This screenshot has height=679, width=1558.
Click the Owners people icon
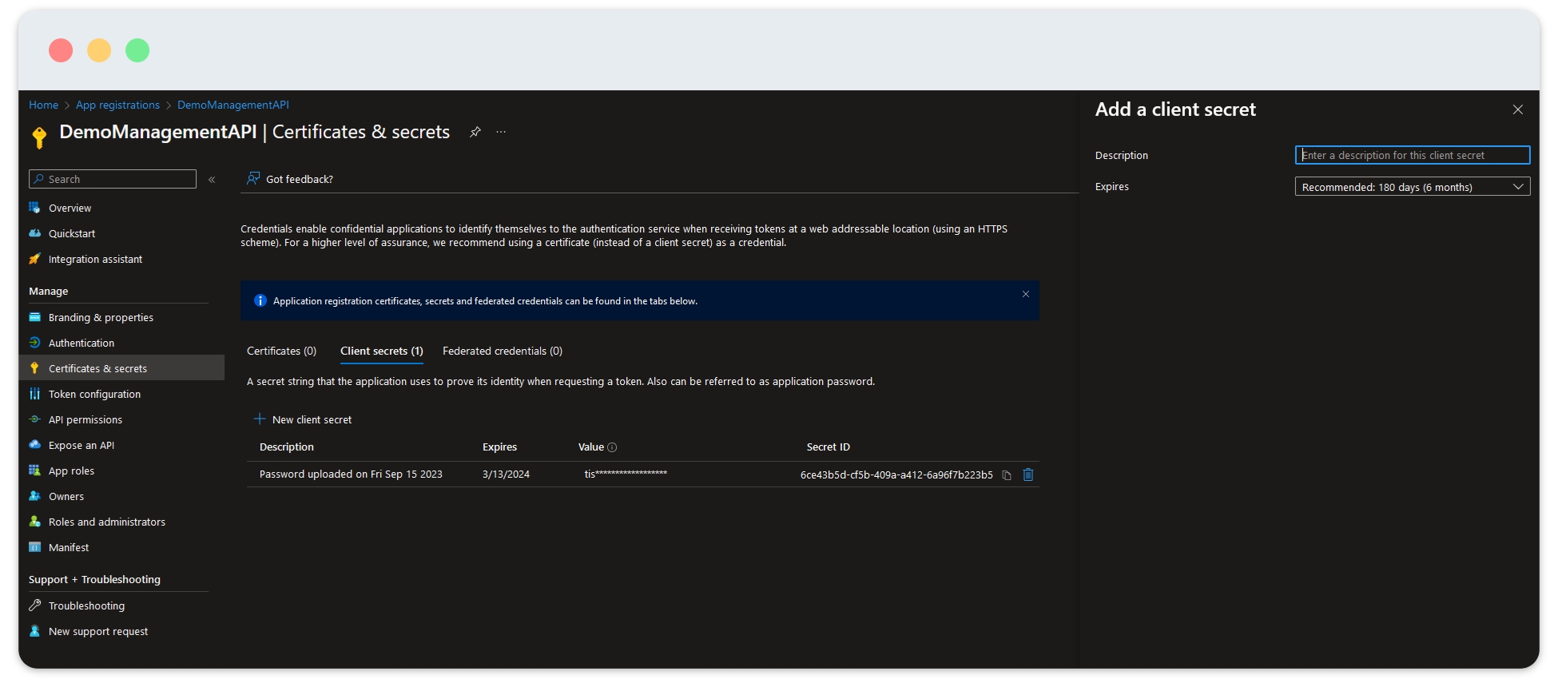pyautogui.click(x=34, y=496)
